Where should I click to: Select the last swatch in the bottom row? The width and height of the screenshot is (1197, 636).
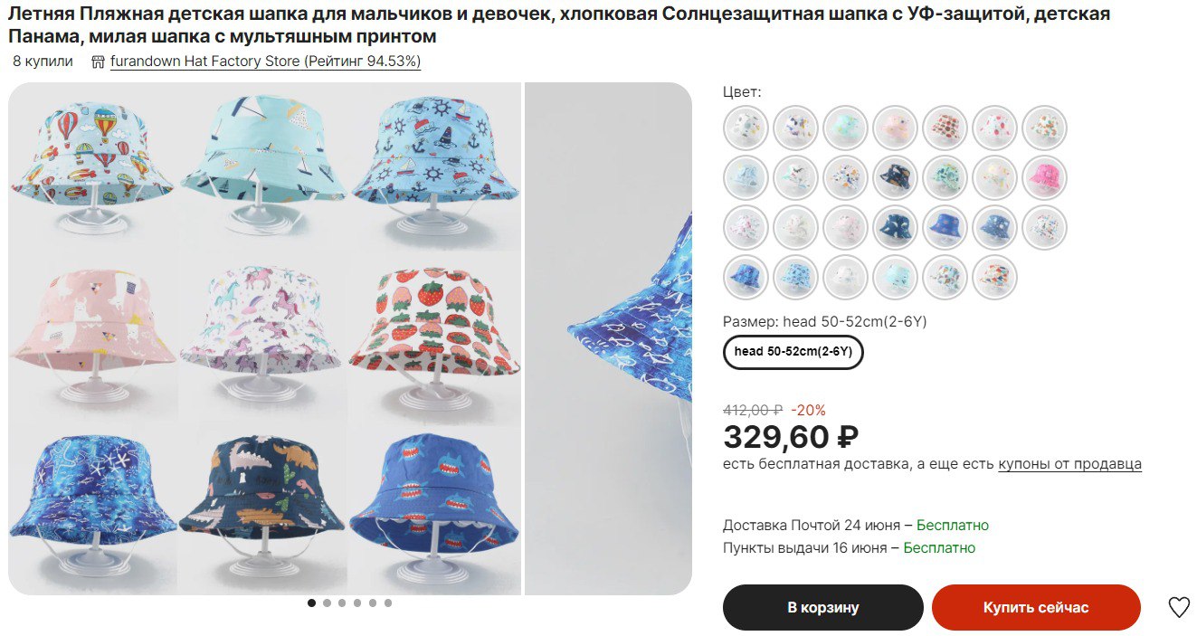point(994,277)
